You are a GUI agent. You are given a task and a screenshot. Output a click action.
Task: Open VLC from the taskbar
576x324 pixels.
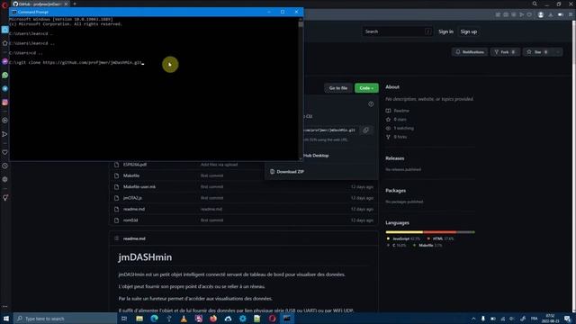(x=184, y=319)
